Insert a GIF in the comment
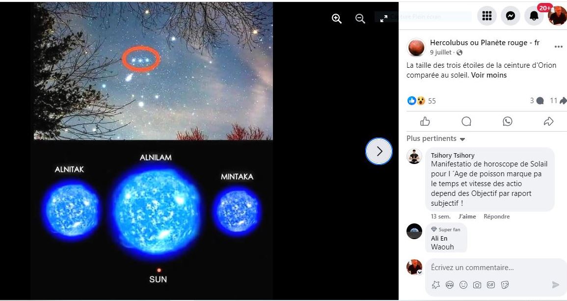 [x=491, y=285]
